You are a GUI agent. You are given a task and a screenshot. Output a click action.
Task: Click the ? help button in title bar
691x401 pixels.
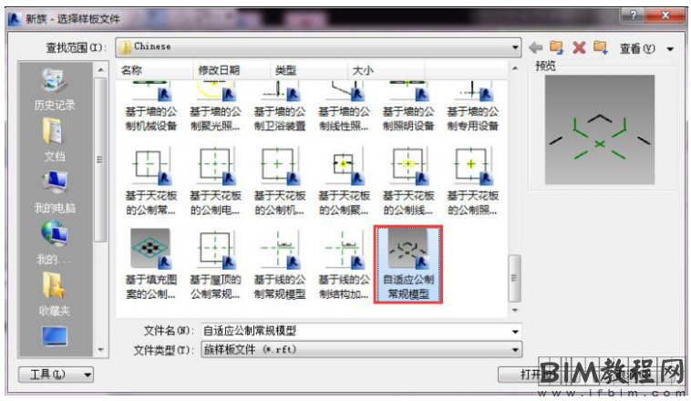click(x=633, y=15)
